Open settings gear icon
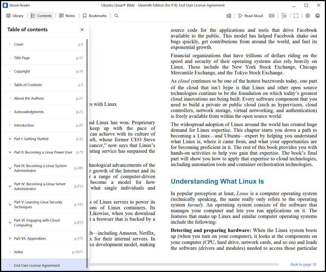 pyautogui.click(x=308, y=16)
